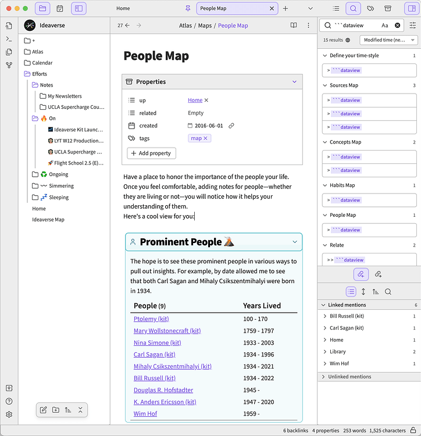The width and height of the screenshot is (421, 436).
Task: Toggle the left sidebar panel
Action: [79, 9]
